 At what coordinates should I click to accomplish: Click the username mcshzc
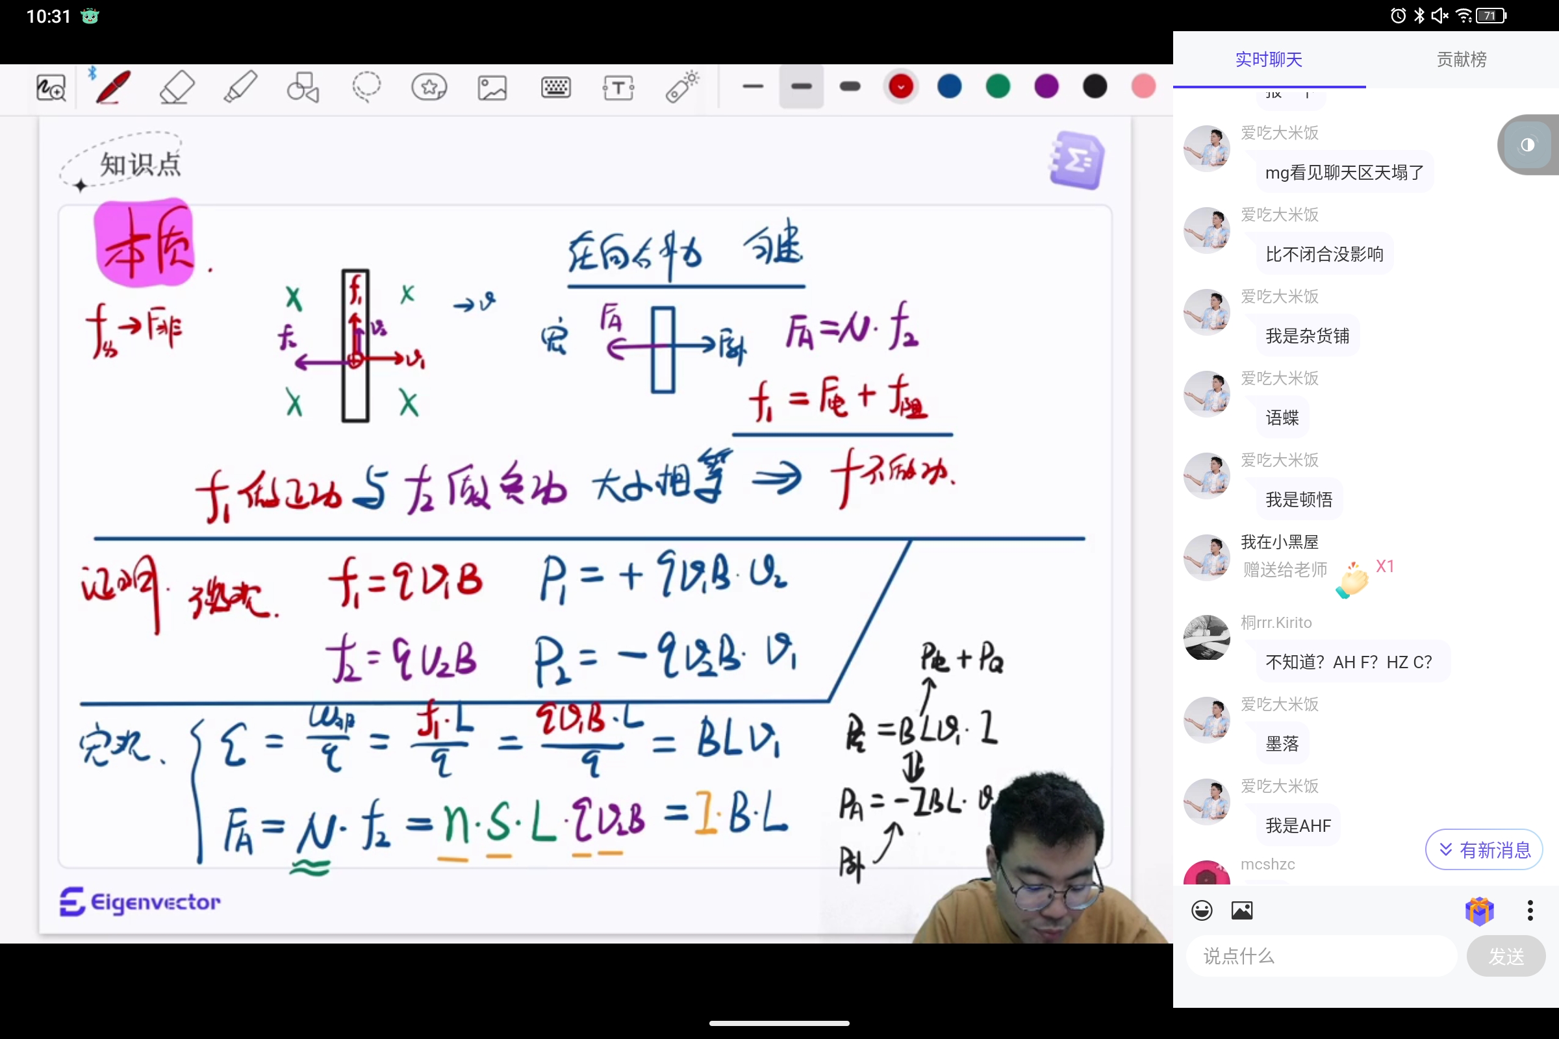(x=1267, y=864)
